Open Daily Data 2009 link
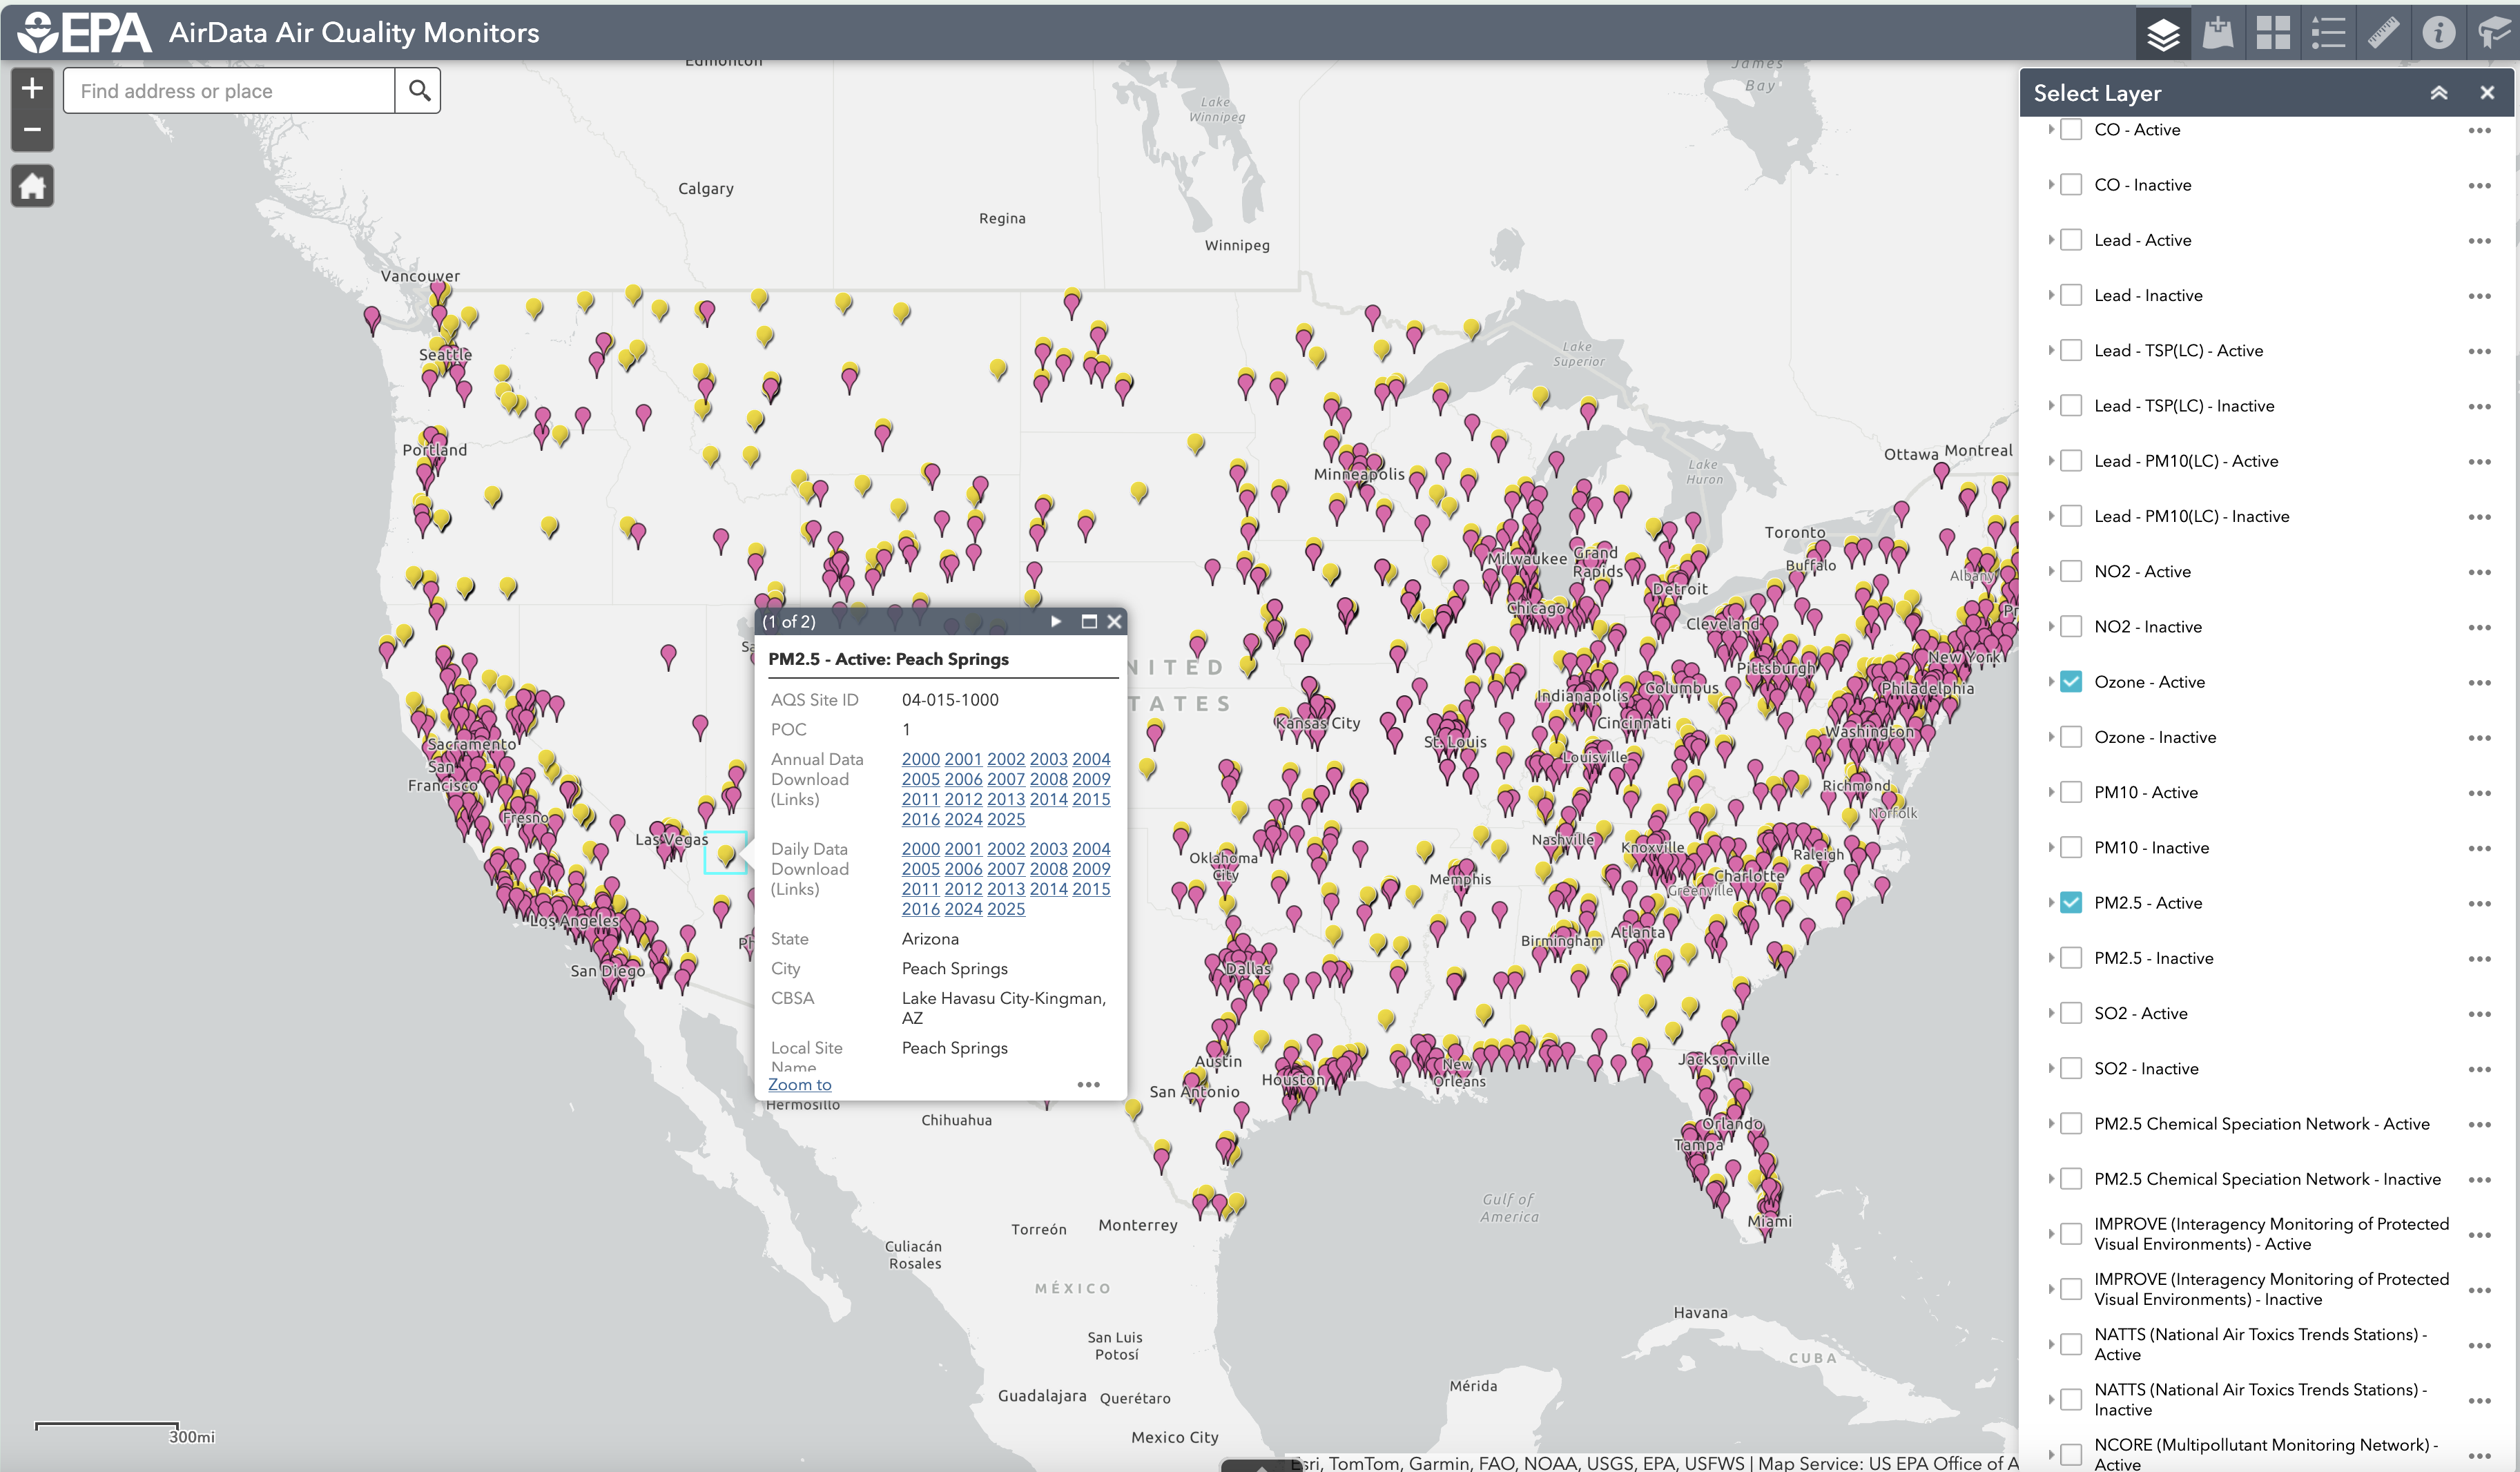Image resolution: width=2520 pixels, height=1472 pixels. click(1091, 869)
